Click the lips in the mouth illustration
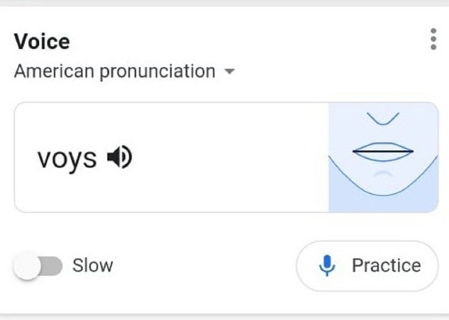The width and height of the screenshot is (449, 320). [383, 152]
